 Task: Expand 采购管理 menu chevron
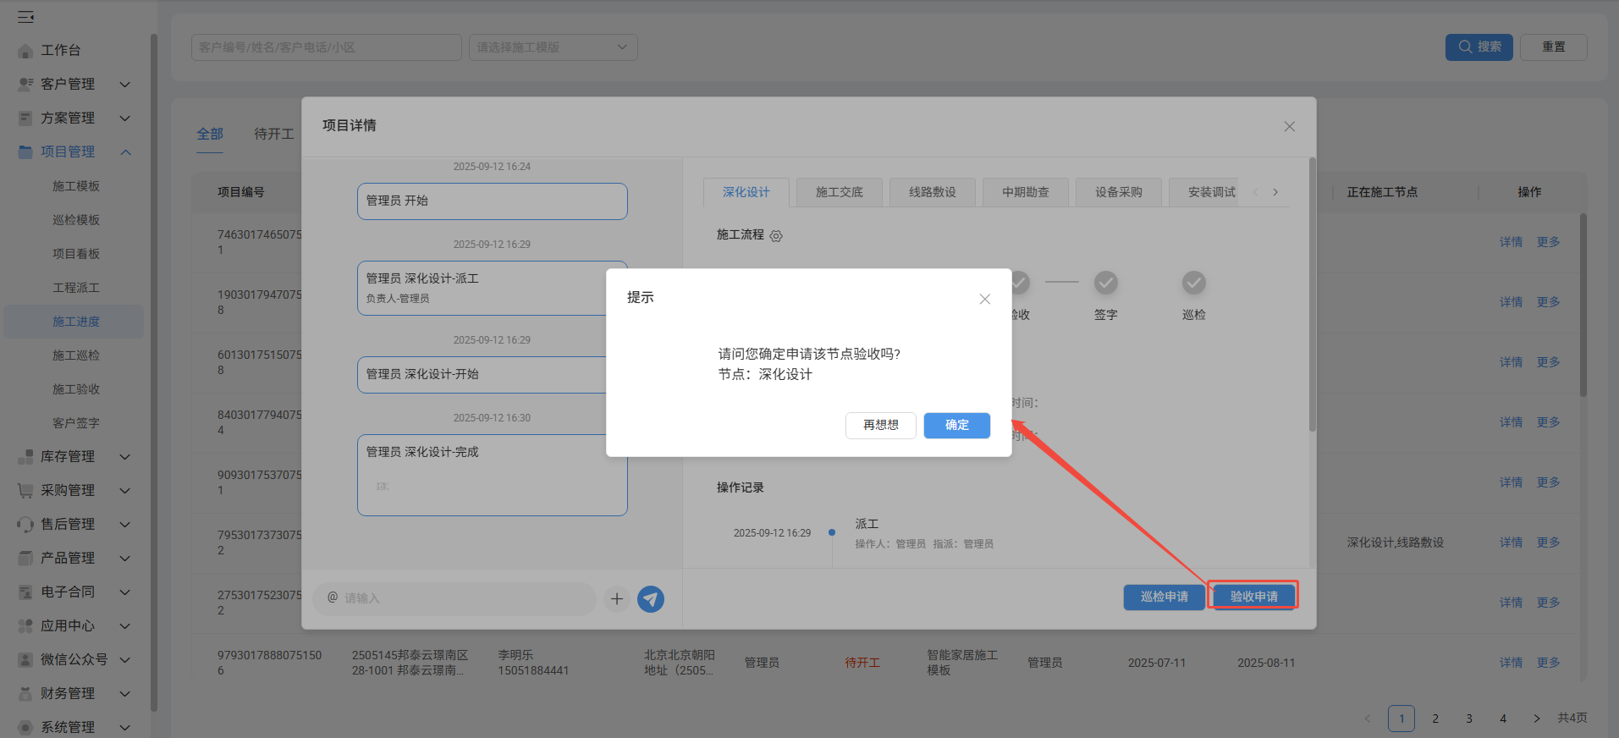coord(125,491)
